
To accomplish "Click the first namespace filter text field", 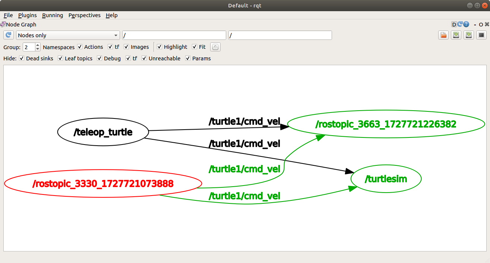I will [174, 35].
